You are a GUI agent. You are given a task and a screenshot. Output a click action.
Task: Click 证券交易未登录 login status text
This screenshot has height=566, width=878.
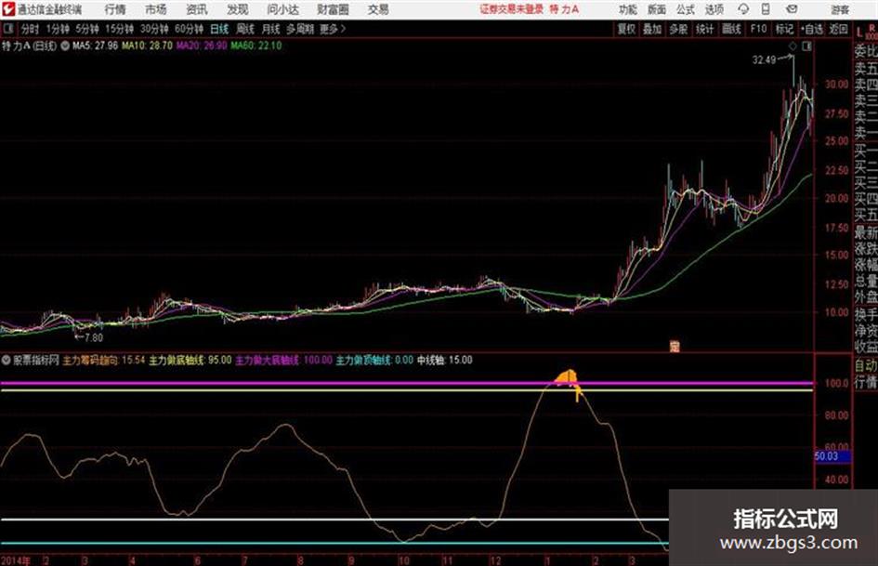point(511,9)
